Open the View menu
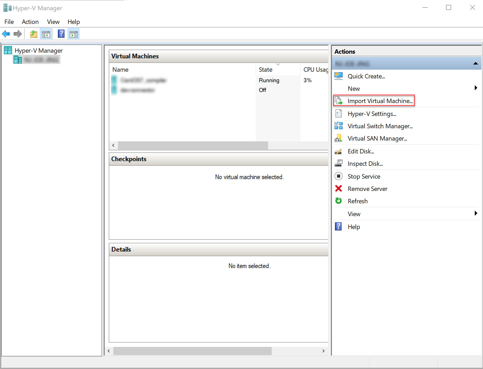Screen dimensions: 483x369 (53, 22)
